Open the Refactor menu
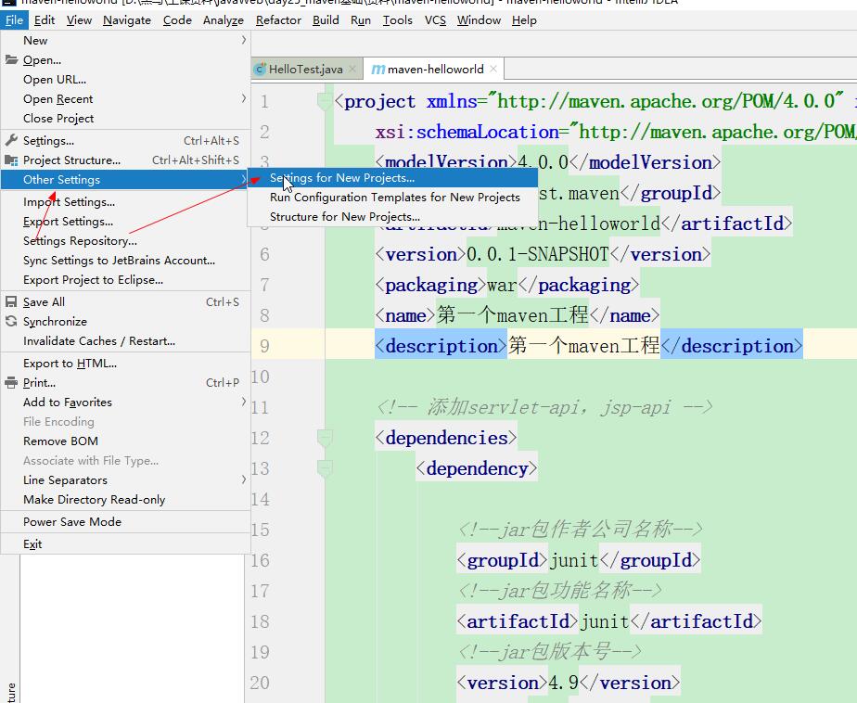The height and width of the screenshot is (703, 857). (x=278, y=20)
